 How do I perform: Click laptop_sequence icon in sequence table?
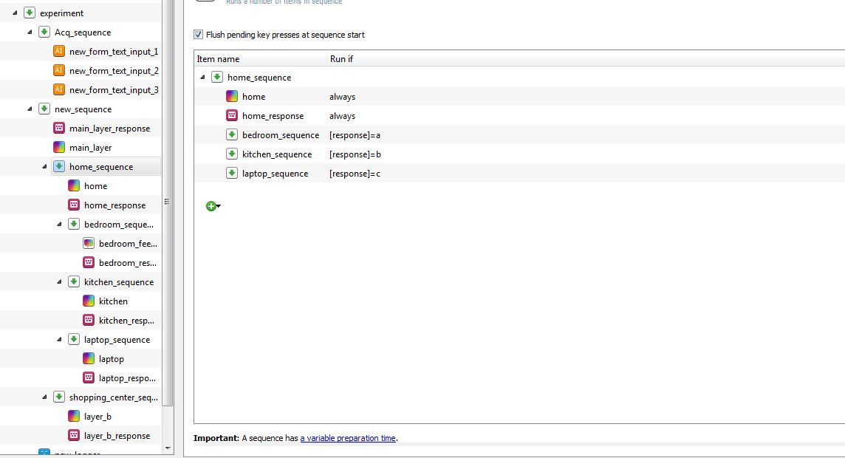pos(232,173)
